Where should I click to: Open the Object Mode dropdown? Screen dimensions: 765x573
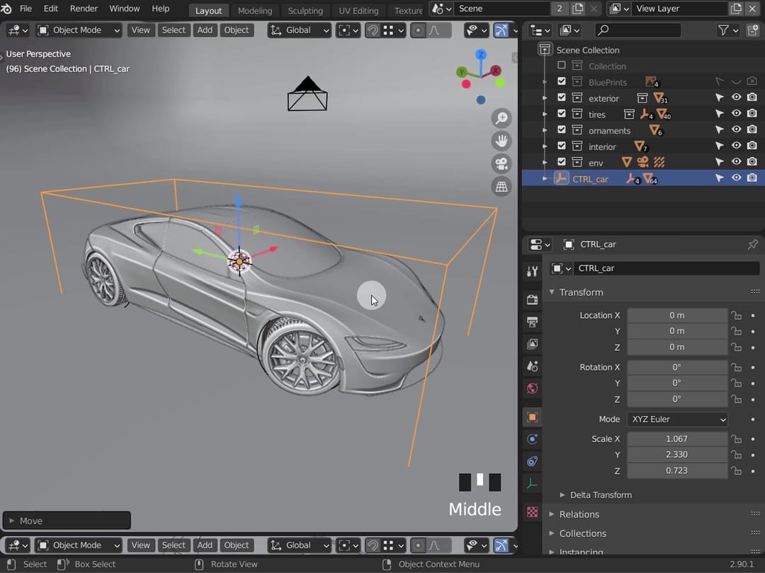pyautogui.click(x=78, y=30)
